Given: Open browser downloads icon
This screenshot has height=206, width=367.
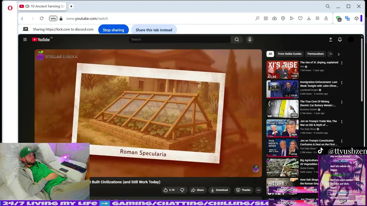Looking at the screenshot, I should tap(309, 18).
